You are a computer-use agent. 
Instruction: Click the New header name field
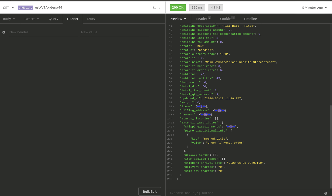(43, 32)
